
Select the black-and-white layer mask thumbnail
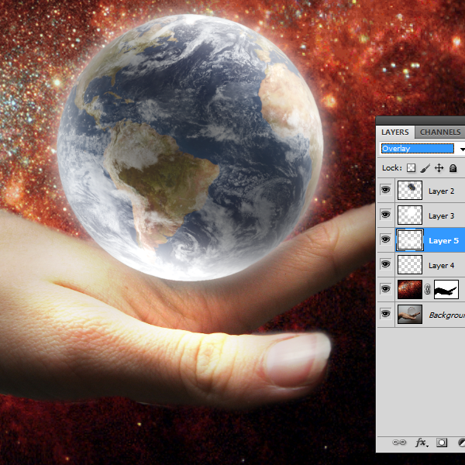coord(446,289)
